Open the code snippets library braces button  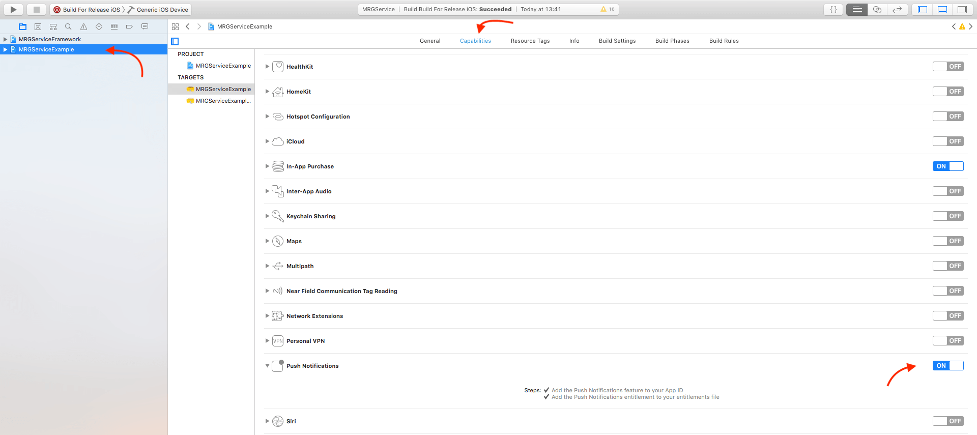tap(834, 9)
